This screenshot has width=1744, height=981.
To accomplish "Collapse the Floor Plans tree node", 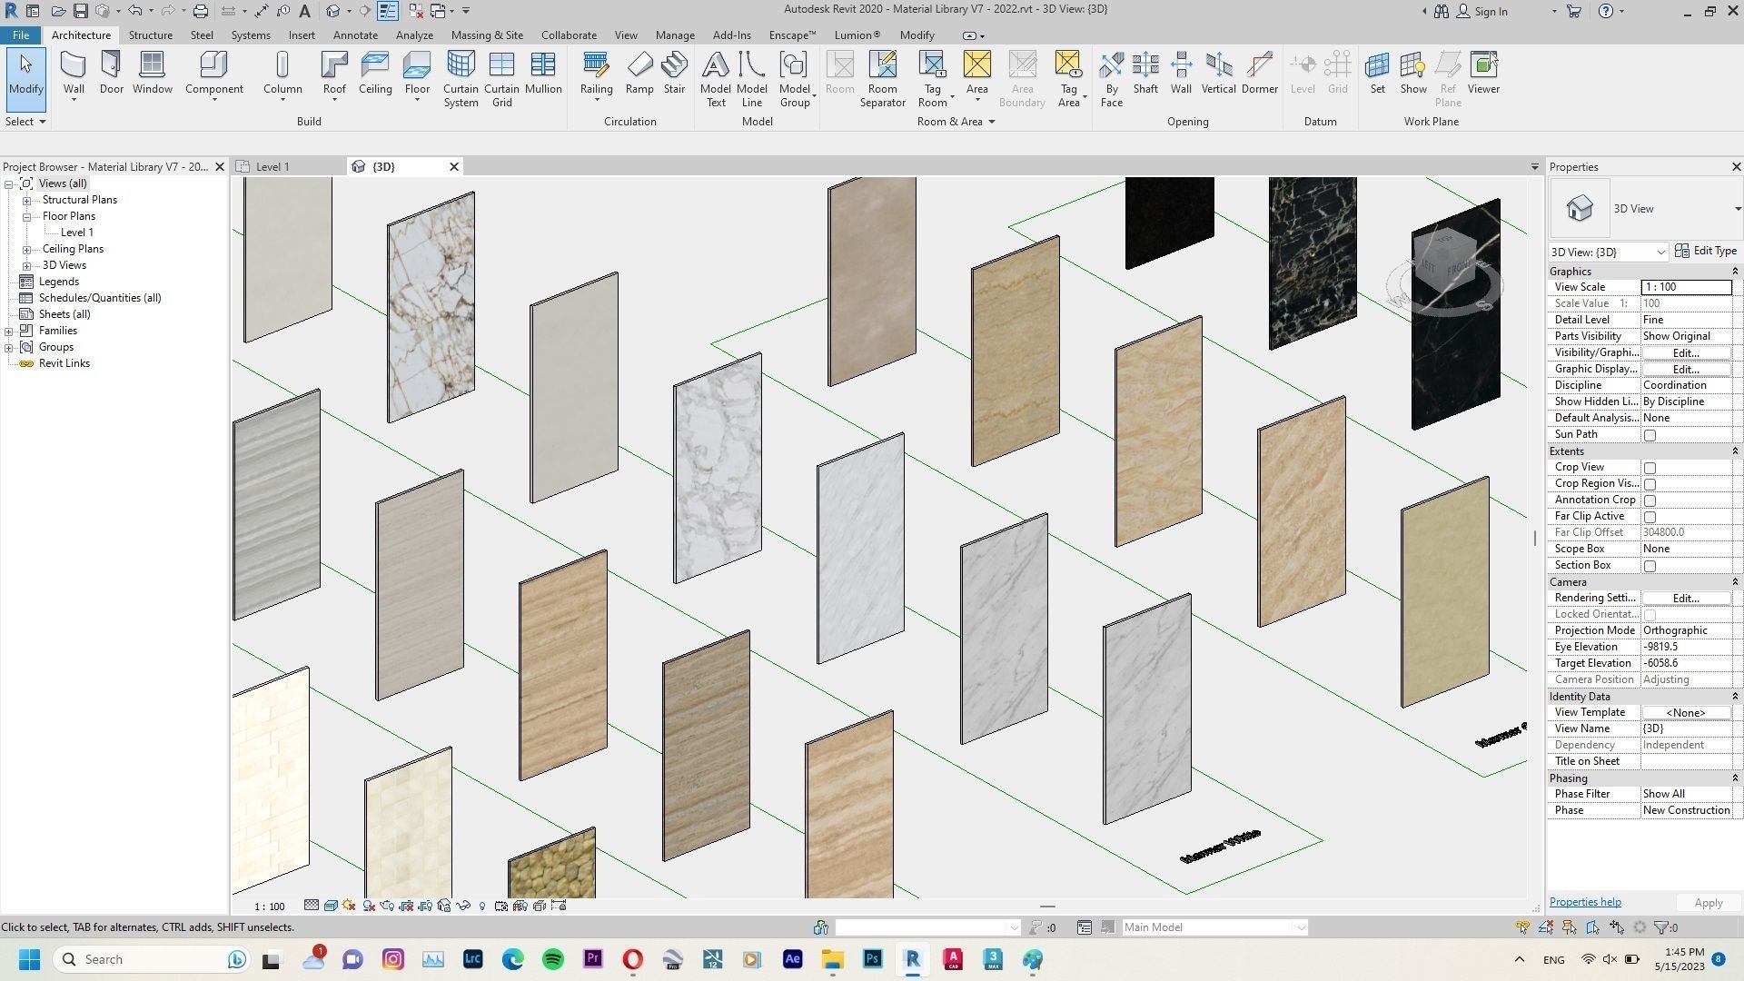I will point(27,215).
